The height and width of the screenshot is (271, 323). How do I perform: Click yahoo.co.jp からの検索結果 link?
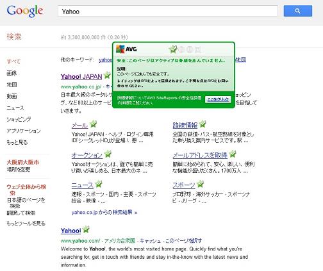point(104,213)
